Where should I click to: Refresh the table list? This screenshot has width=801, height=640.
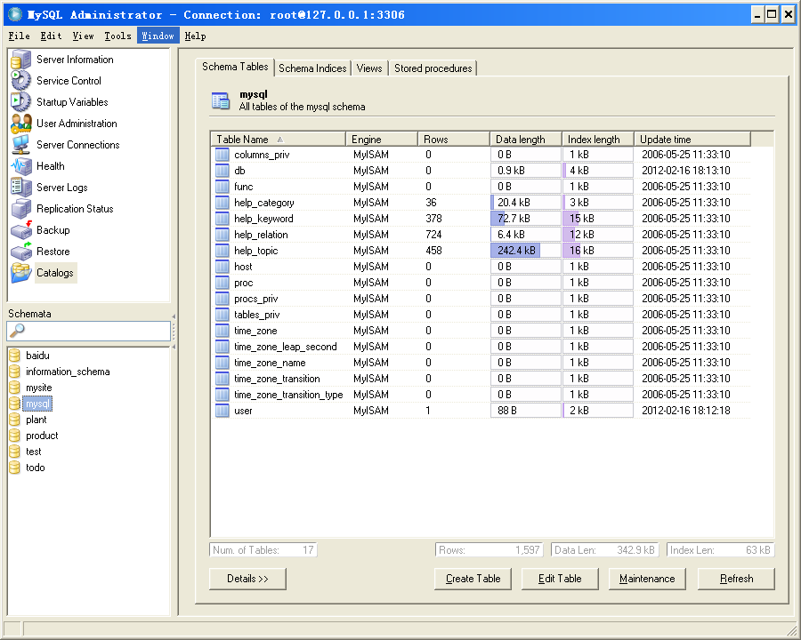(737, 579)
